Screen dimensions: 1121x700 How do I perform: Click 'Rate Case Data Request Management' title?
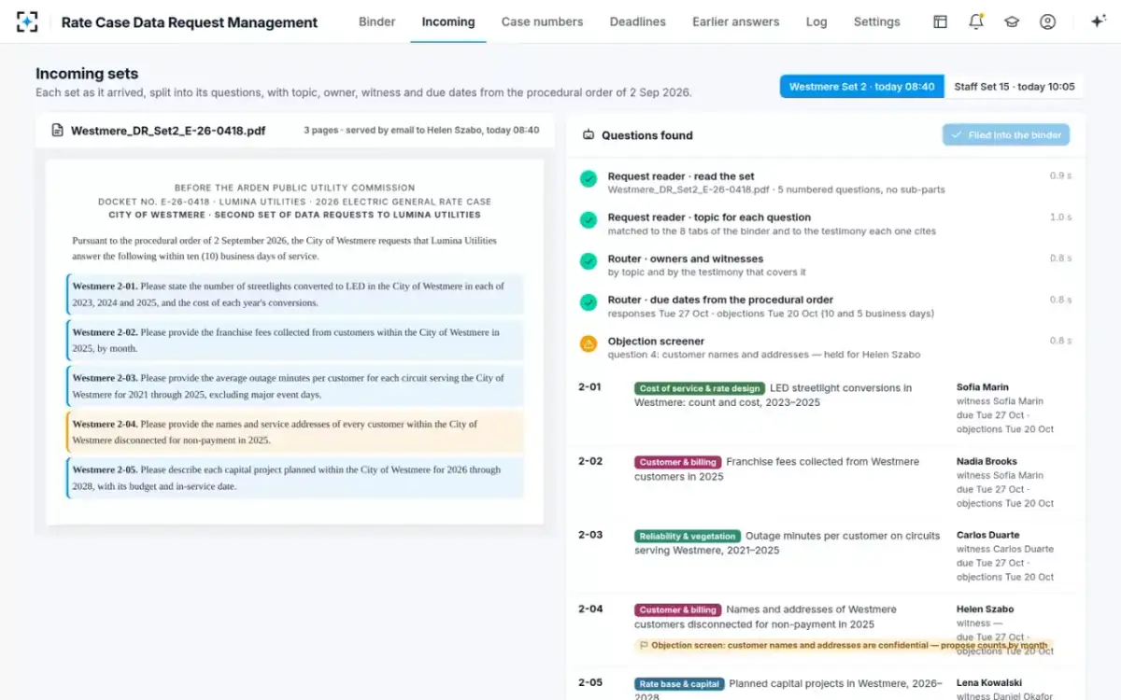point(190,21)
